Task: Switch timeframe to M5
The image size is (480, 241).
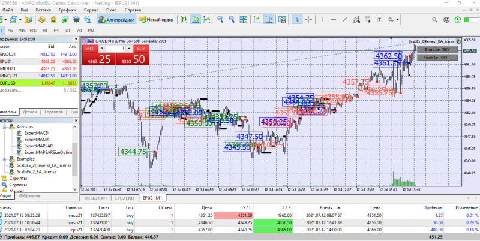Action: tap(10, 31)
